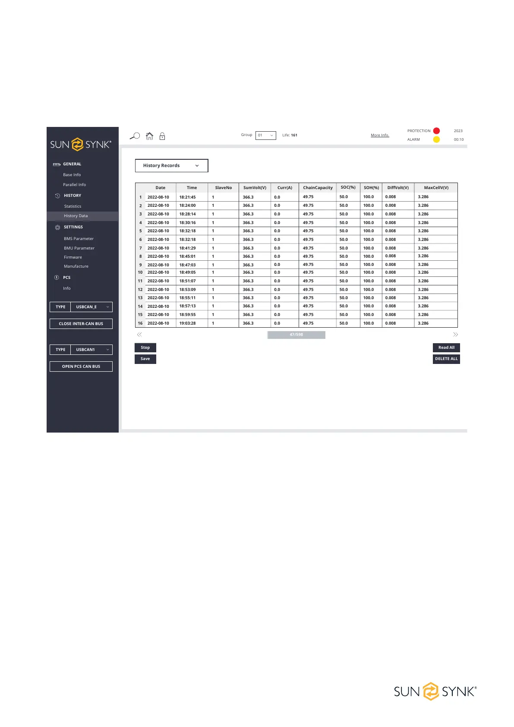Click the padlock lock icon

tap(162, 136)
